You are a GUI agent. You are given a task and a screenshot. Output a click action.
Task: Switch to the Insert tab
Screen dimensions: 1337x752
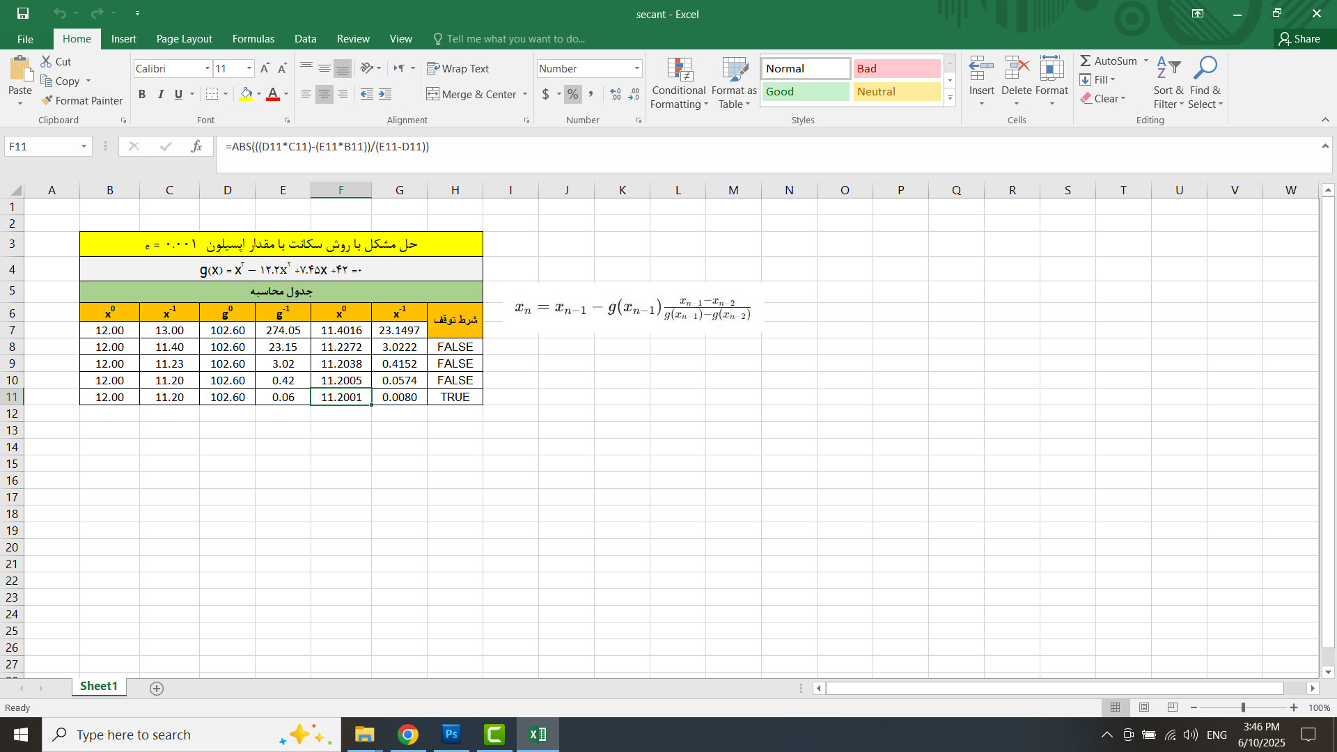click(x=123, y=39)
